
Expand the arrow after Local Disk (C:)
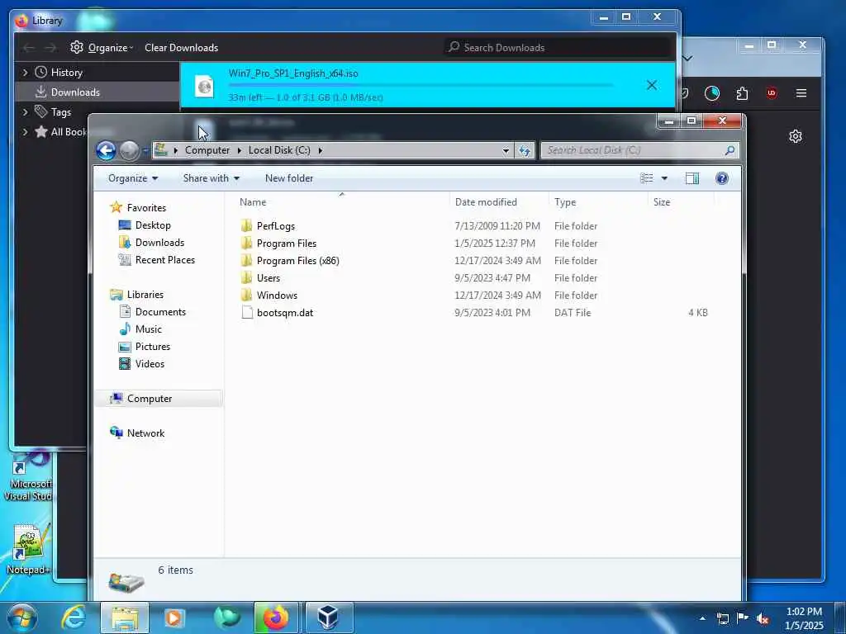pos(320,150)
